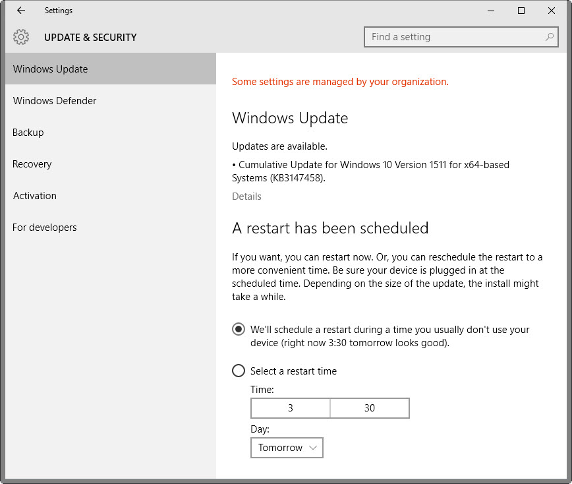
Task: Open the Windows Update section
Action: [111, 69]
